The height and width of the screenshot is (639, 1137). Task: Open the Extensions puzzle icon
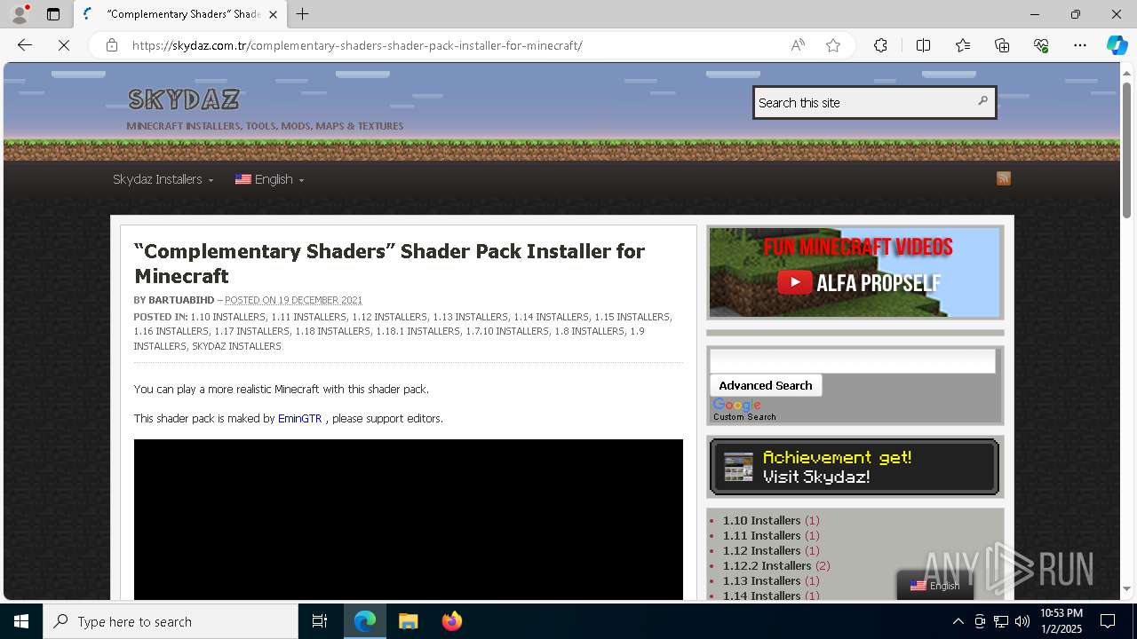click(x=880, y=45)
